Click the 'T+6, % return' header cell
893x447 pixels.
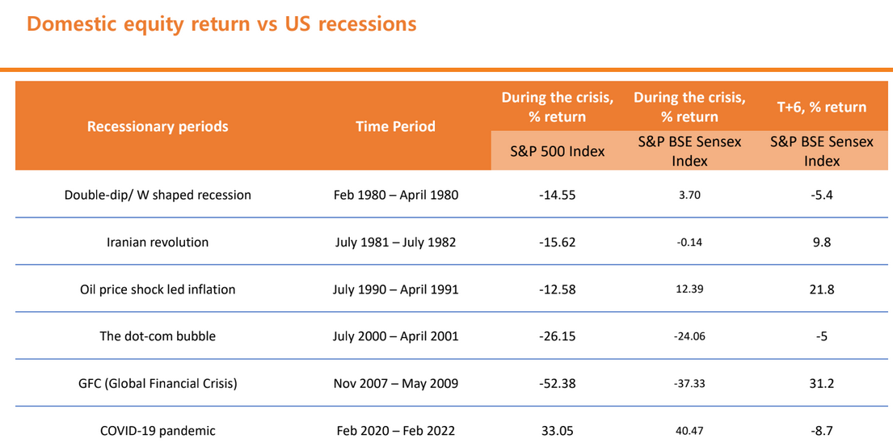pyautogui.click(x=822, y=107)
